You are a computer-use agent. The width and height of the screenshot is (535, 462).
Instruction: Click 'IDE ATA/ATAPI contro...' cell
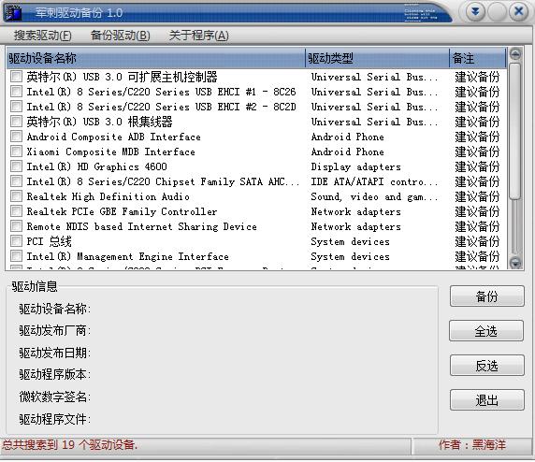(x=374, y=181)
